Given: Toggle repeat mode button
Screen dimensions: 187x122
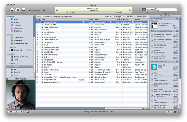Looking at the screenshot, I should (x=22, y=111).
